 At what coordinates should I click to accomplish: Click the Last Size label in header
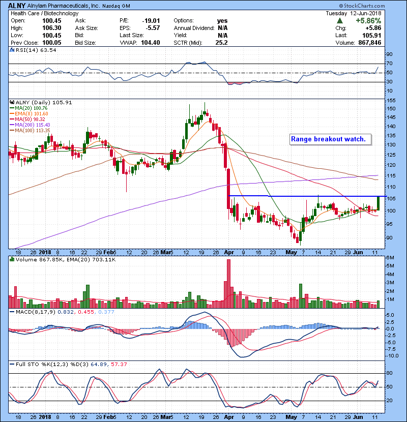coord(132,35)
